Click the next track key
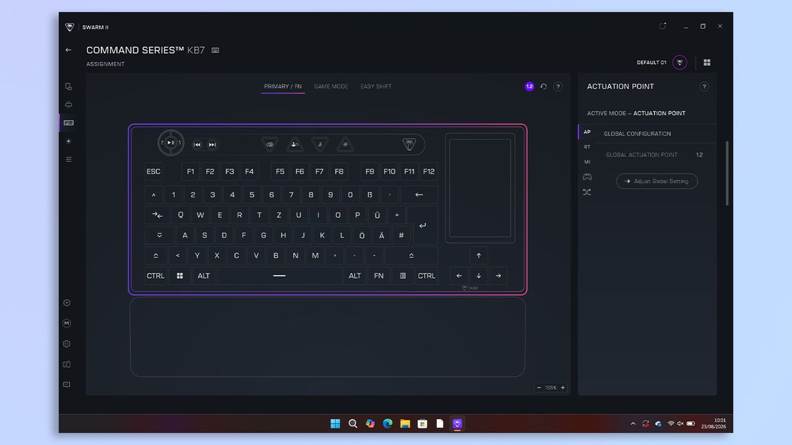Image resolution: width=792 pixels, height=445 pixels. [x=213, y=144]
